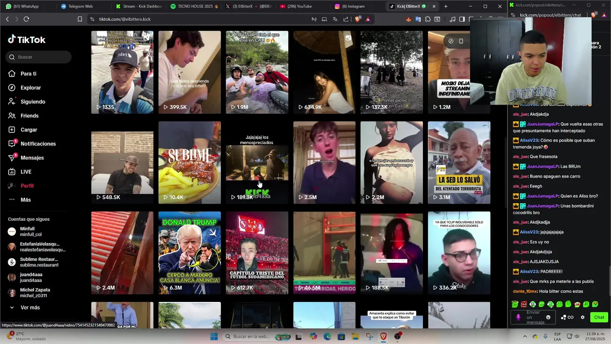Switch to Stream - Kick Dashboard tab
The width and height of the screenshot is (611, 344).
click(x=138, y=6)
